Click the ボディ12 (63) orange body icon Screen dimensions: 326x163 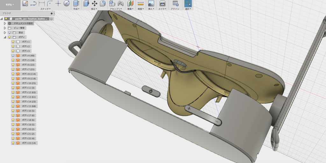click(18, 92)
